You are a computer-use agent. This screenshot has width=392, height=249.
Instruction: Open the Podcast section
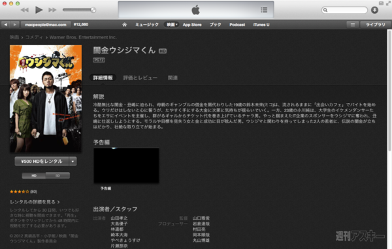pos(237,25)
